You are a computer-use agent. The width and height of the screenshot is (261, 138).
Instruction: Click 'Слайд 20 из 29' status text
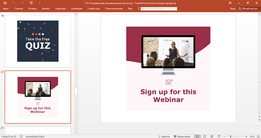8,137
